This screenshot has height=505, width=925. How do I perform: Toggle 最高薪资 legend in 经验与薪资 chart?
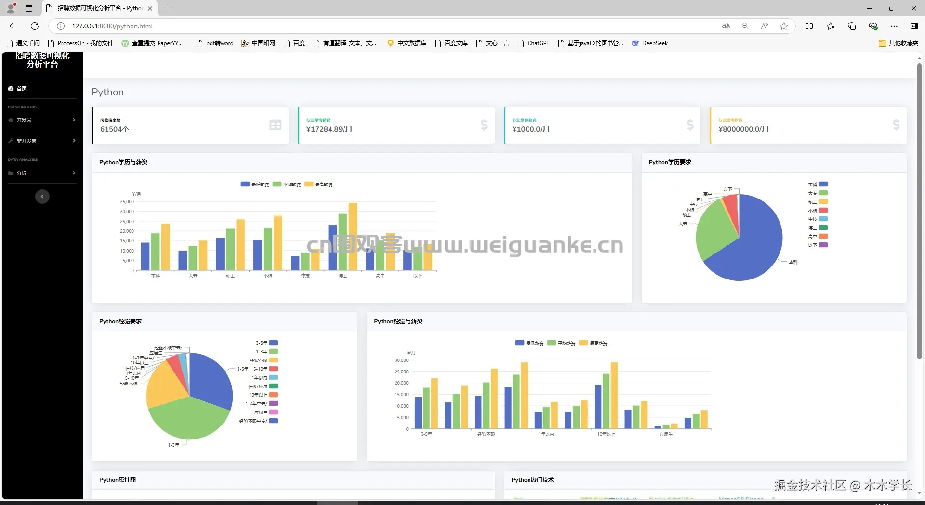coord(593,343)
